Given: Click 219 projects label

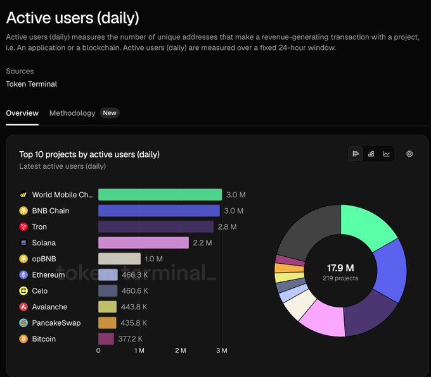Looking at the screenshot, I should [340, 278].
